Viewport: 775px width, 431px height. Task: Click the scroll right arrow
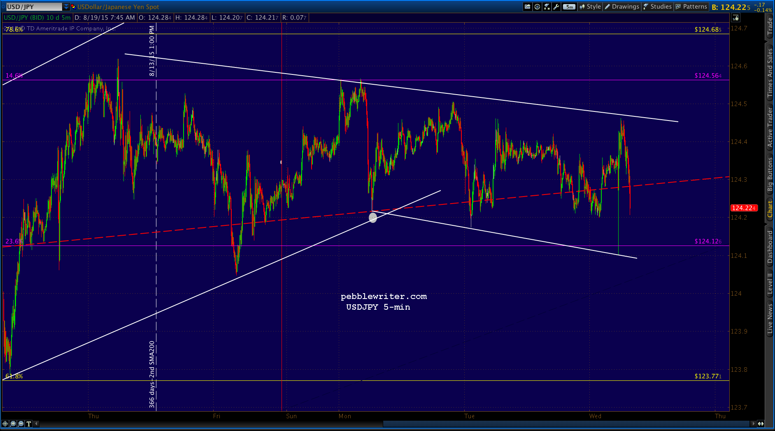[753, 423]
